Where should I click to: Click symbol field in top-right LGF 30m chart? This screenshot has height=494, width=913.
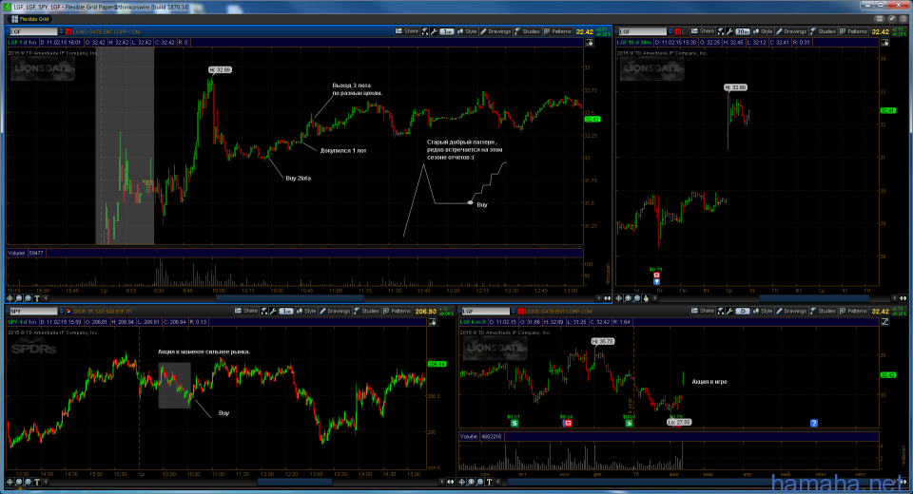(x=642, y=31)
